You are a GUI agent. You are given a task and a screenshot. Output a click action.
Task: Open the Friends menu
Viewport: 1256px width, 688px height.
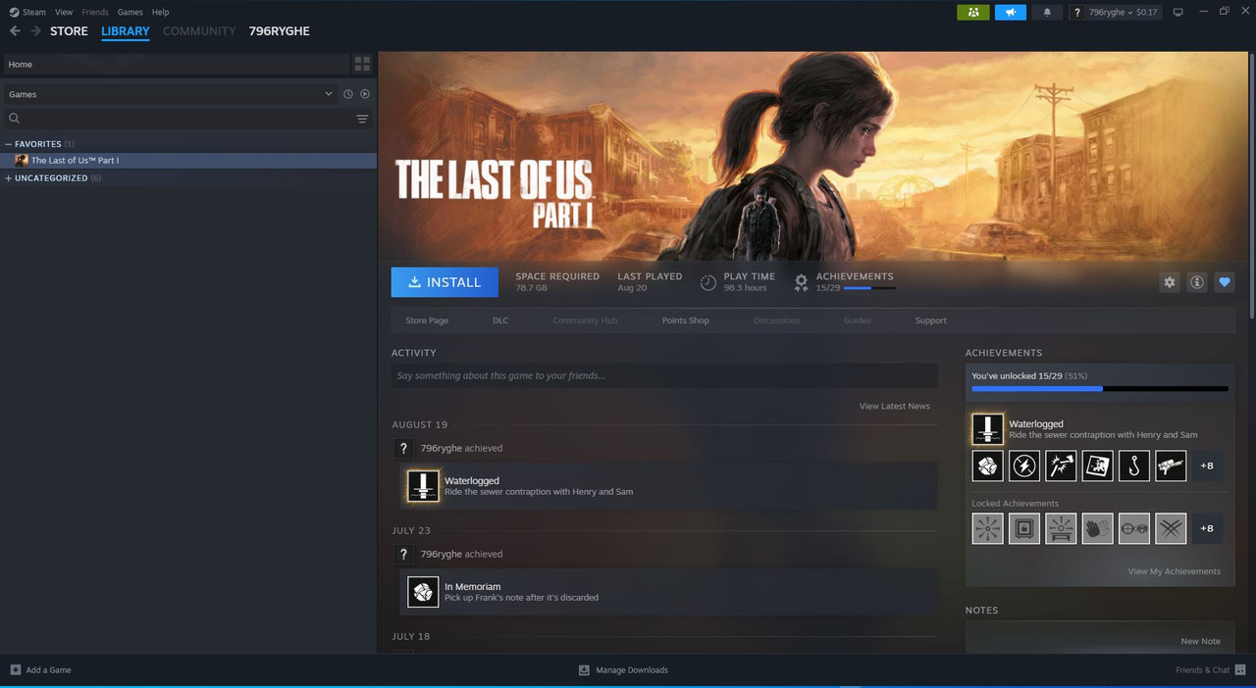95,12
